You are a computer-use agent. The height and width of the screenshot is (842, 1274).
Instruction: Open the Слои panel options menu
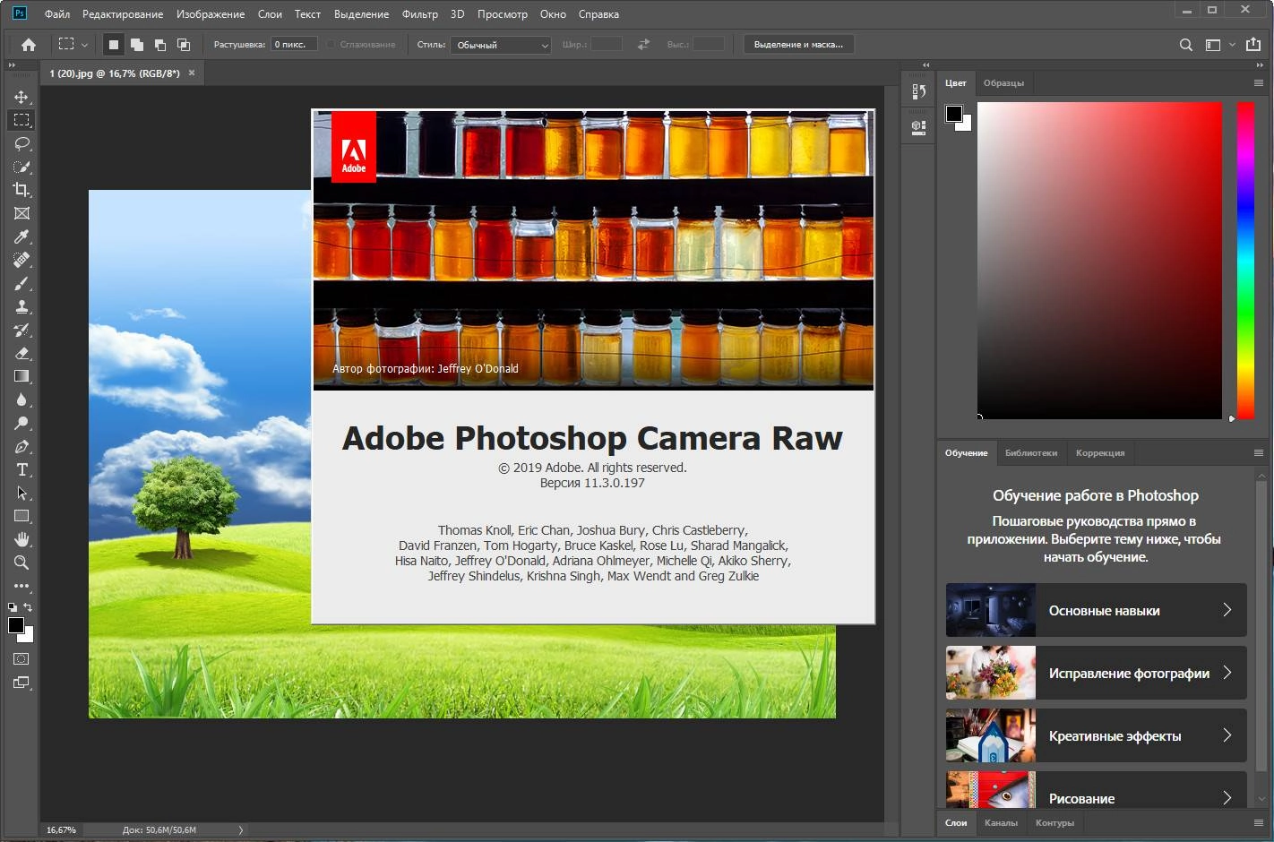point(1259,821)
